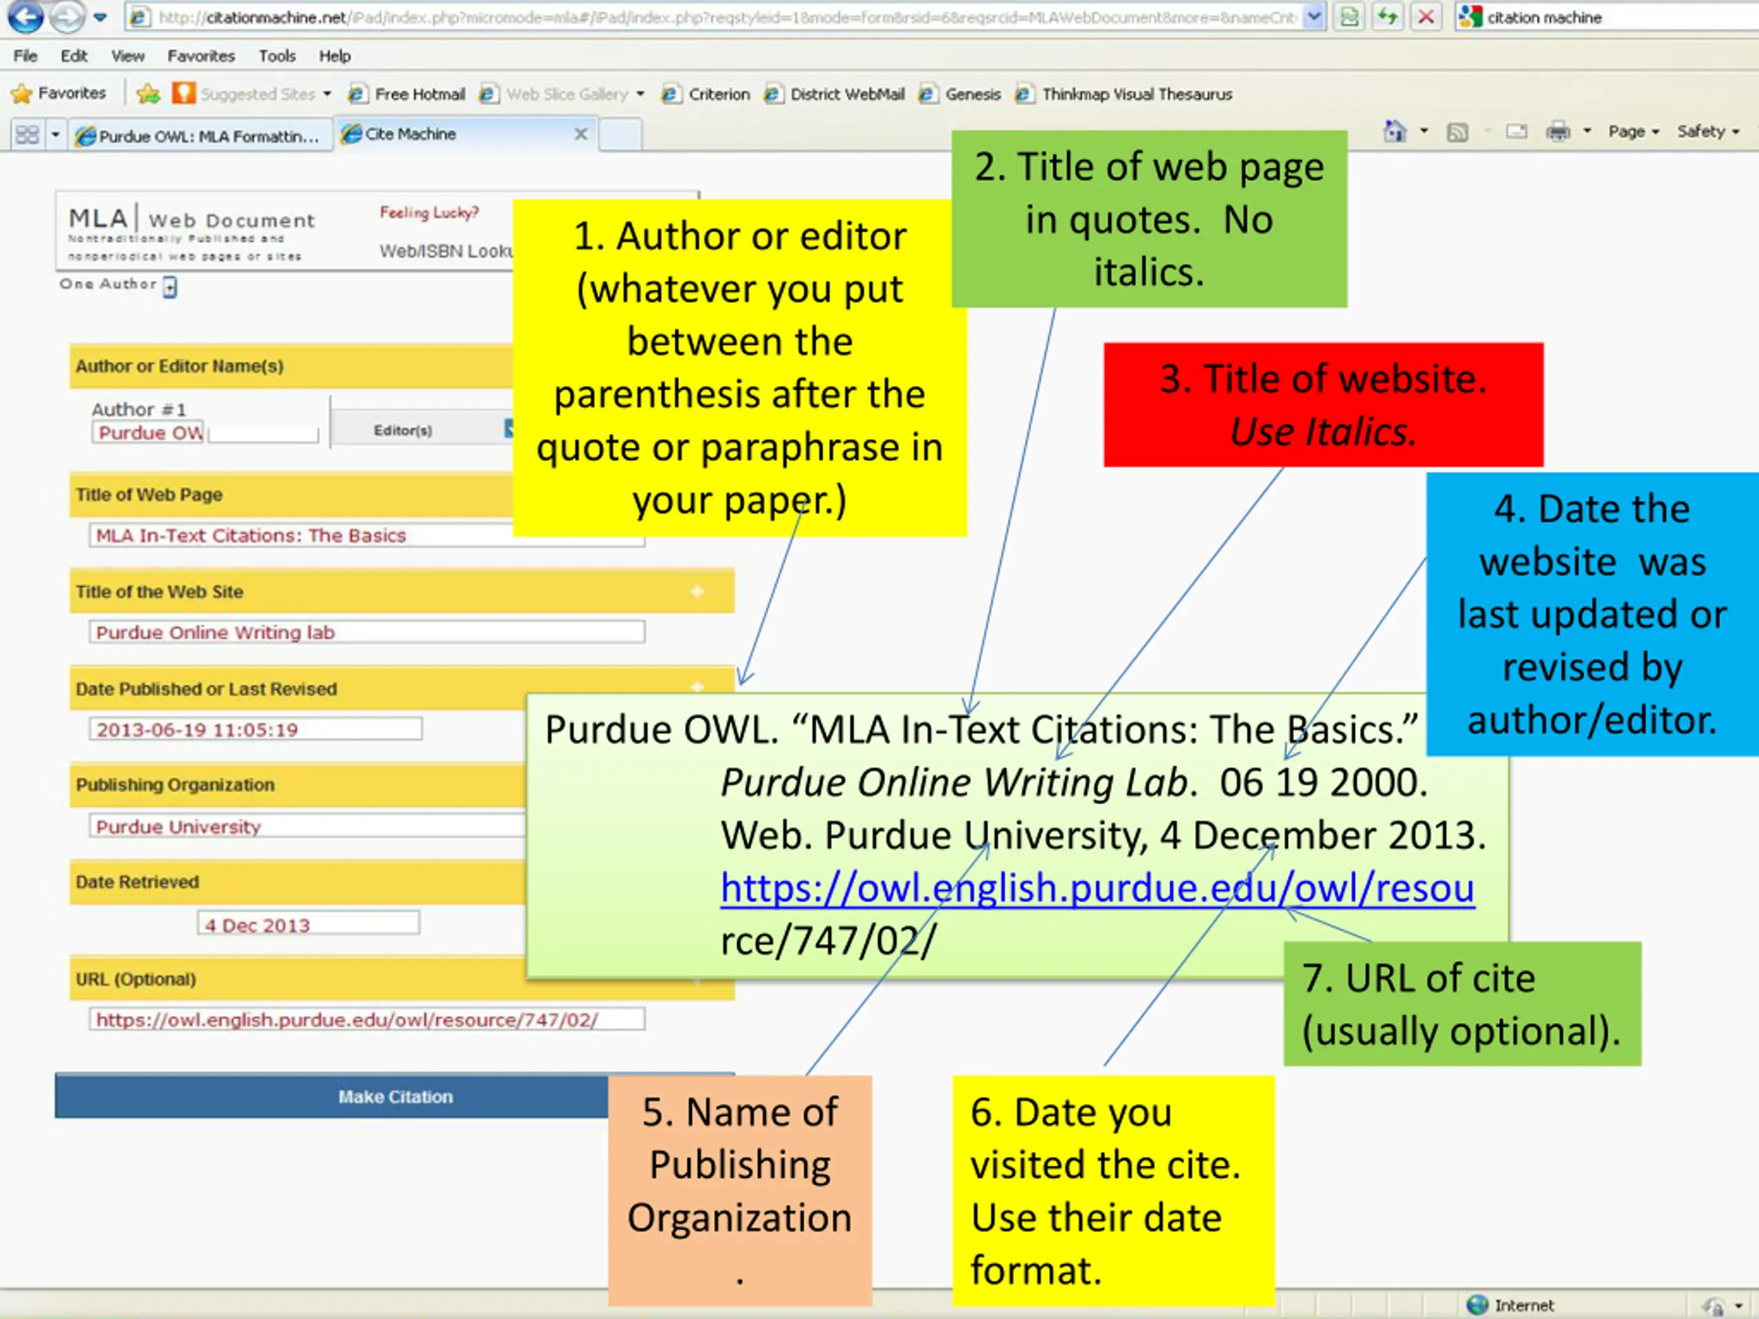
Task: Open the Safety dropdown menu
Action: point(1708,131)
